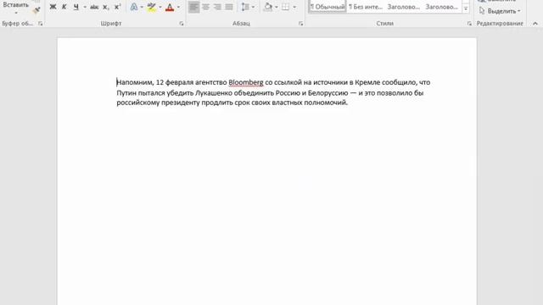Click the word Напомним in document

(135, 82)
